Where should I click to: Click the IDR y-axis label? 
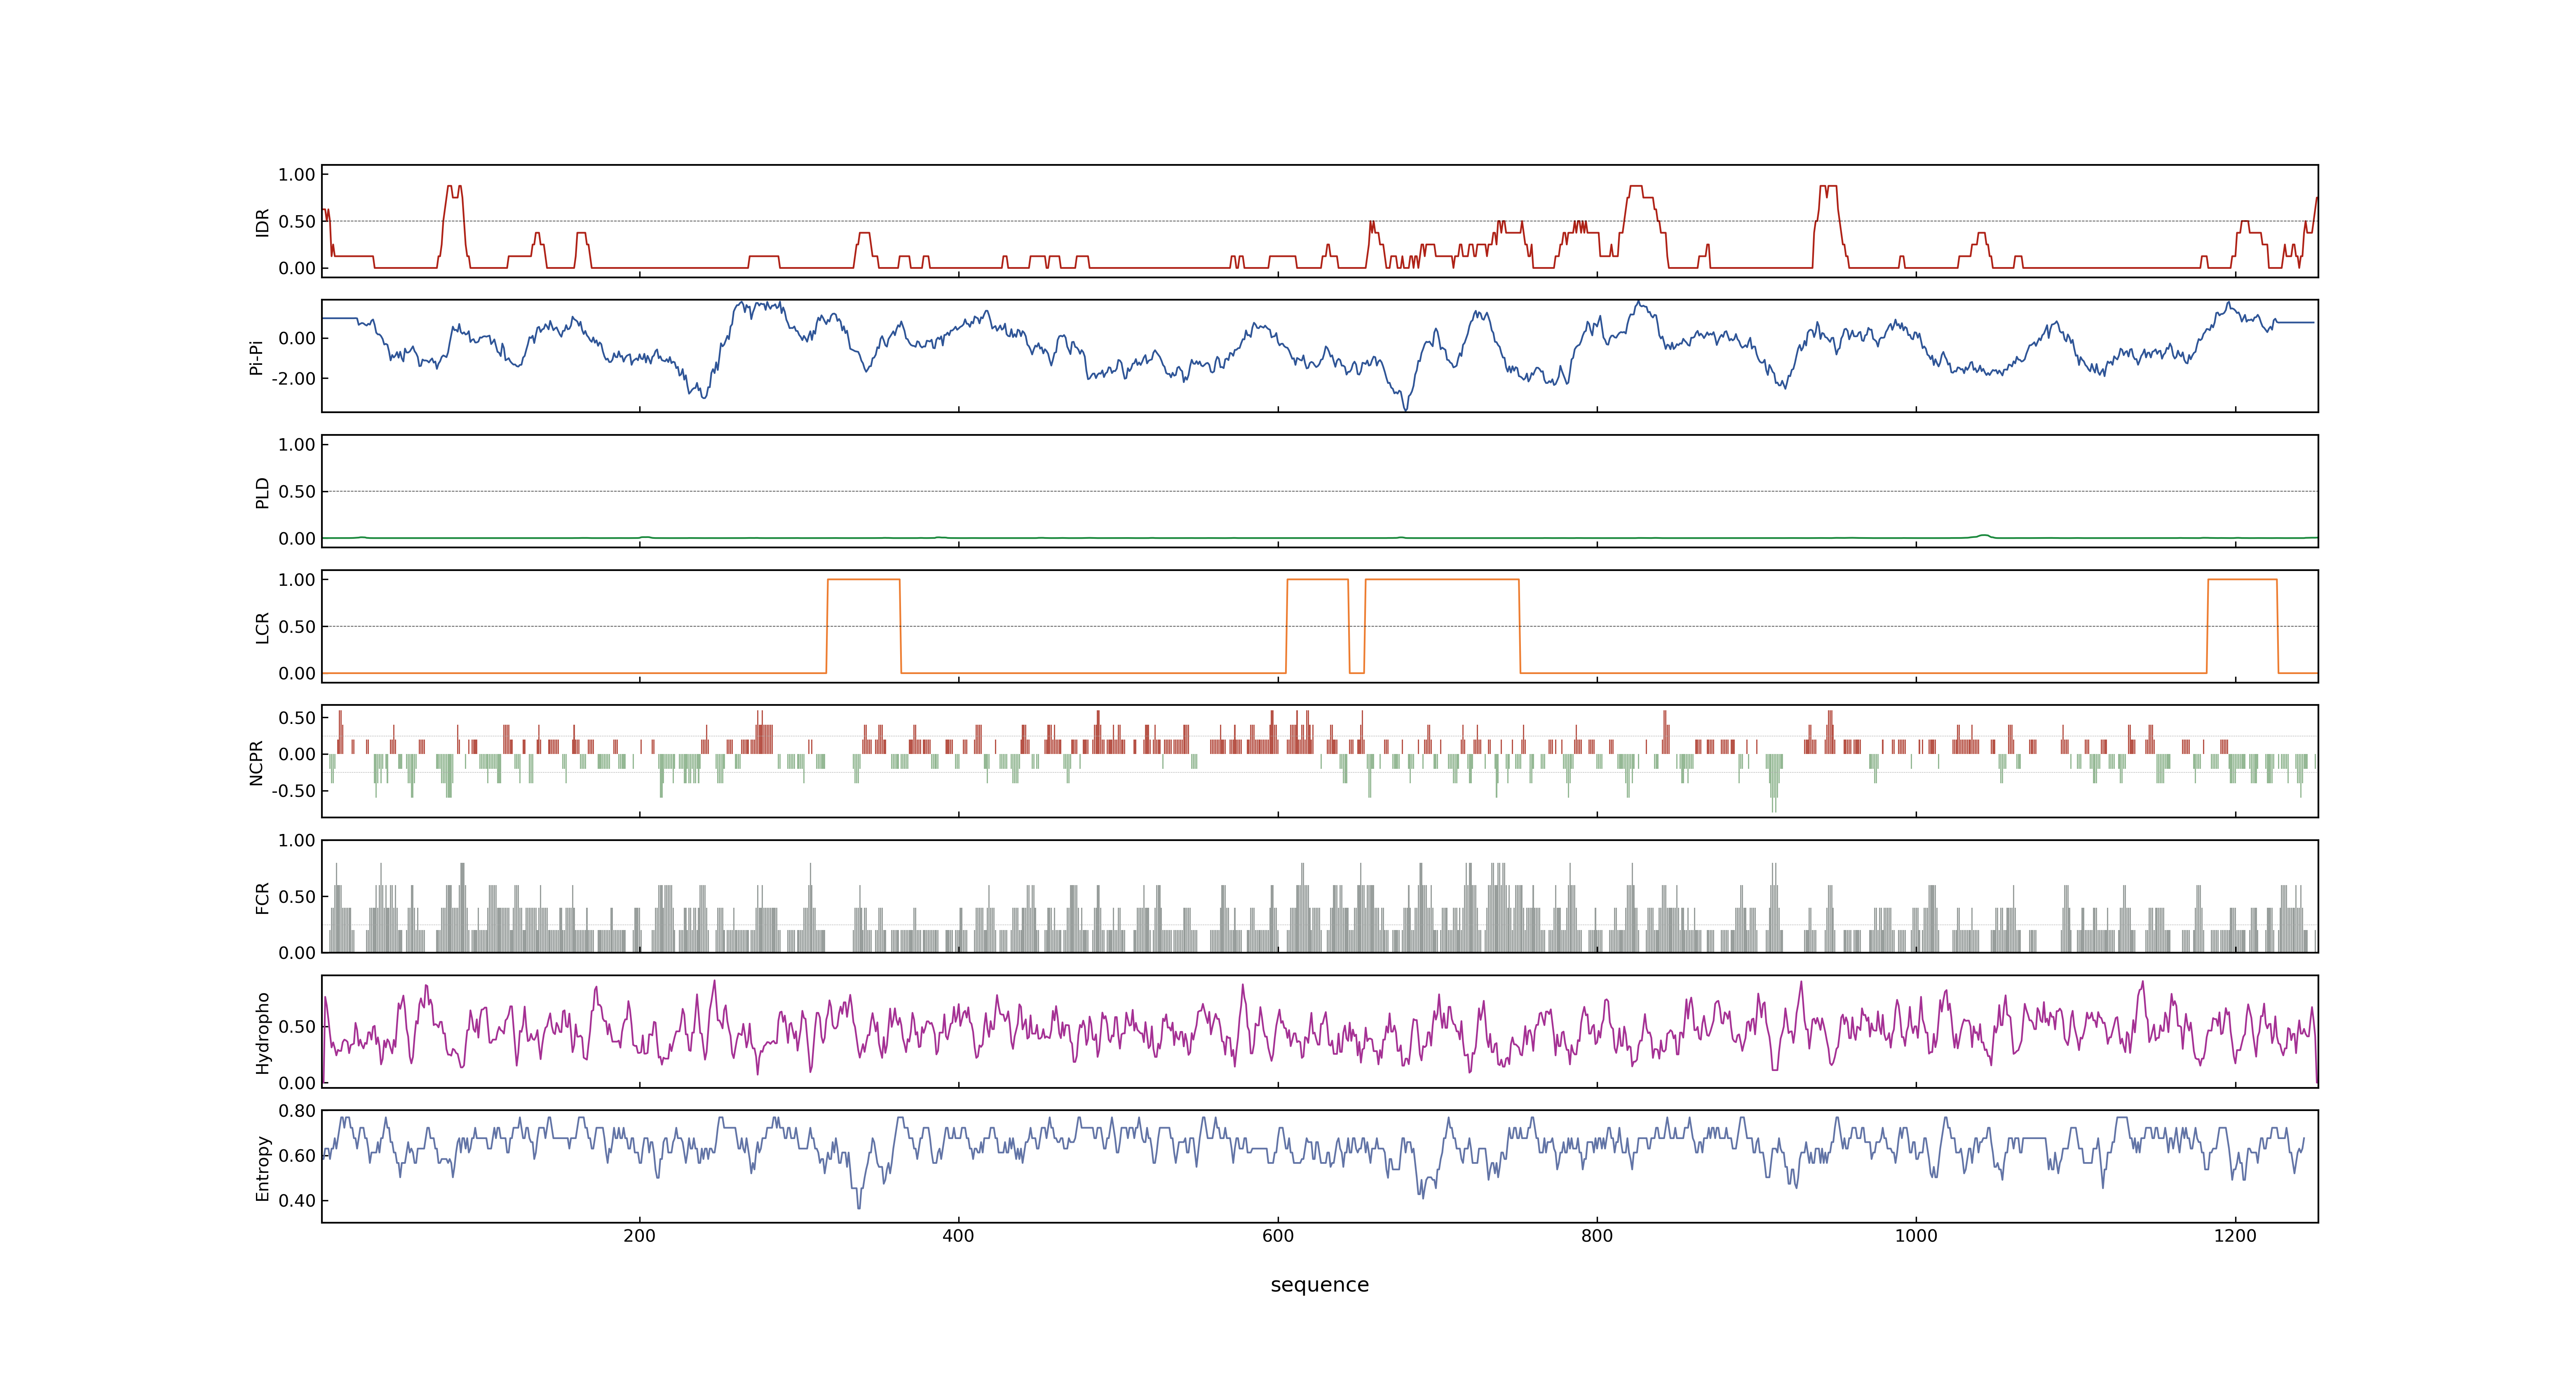pos(262,222)
